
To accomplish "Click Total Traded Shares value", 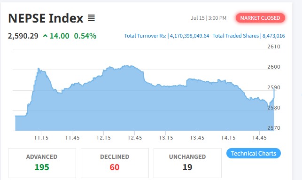I will 273,36.
